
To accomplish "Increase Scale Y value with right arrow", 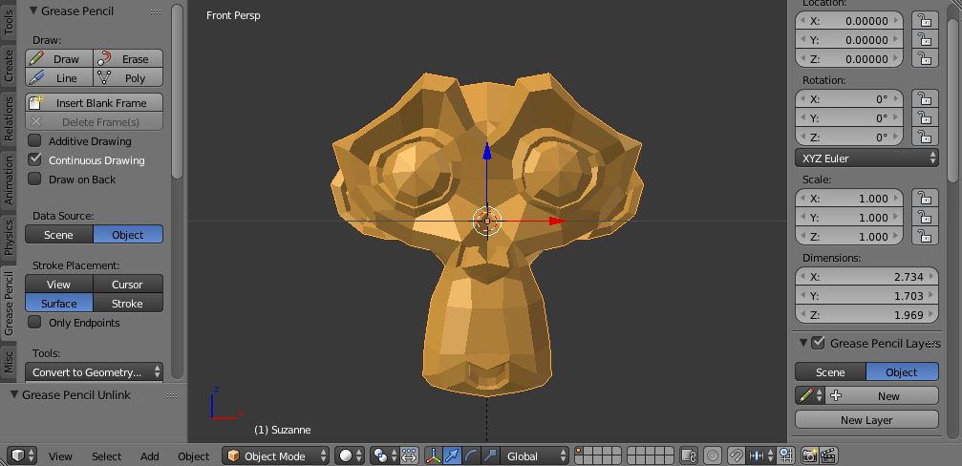I will click(896, 217).
